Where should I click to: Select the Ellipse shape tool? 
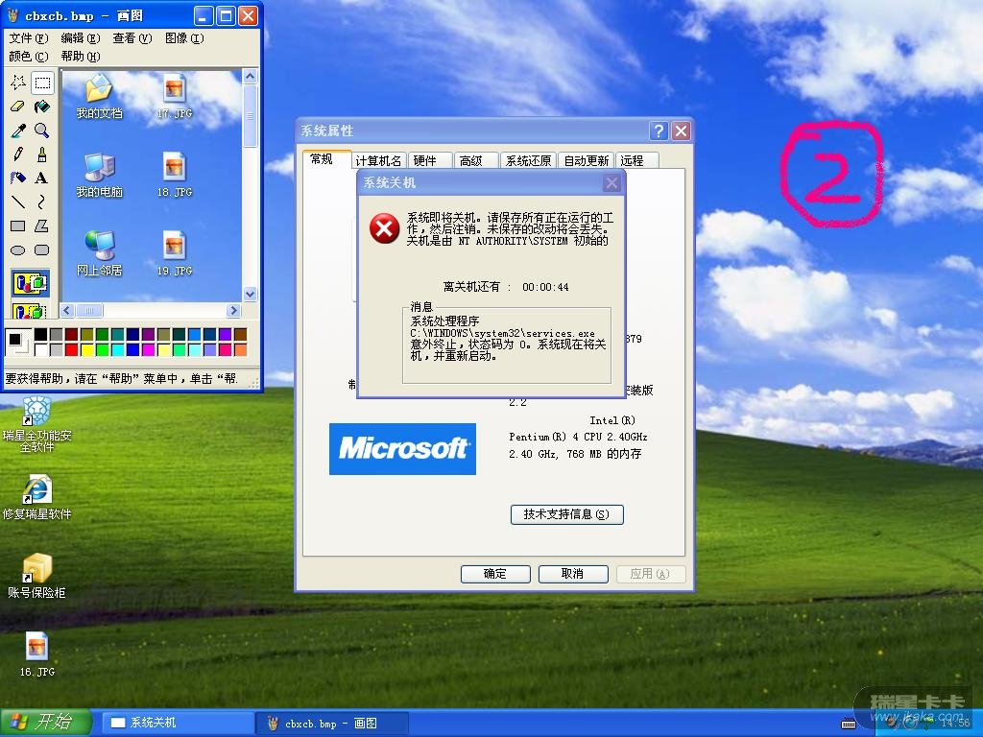pos(17,250)
